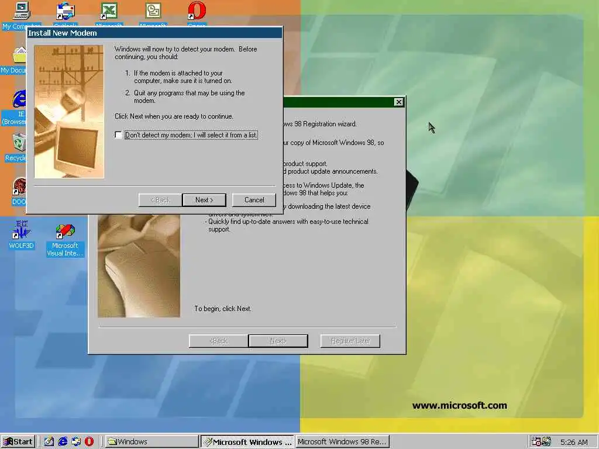Open the Opera browser desktop shortcut
This screenshot has height=449, width=599.
pos(197,11)
